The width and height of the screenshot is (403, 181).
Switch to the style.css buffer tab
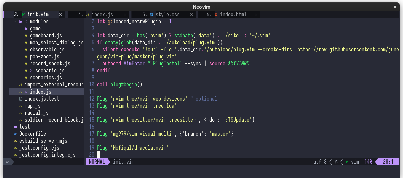168,15
